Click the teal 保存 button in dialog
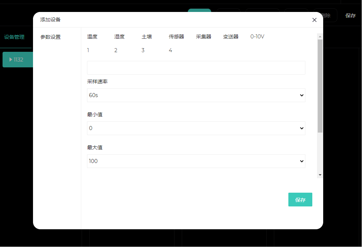The height and width of the screenshot is (247, 362). (300, 200)
